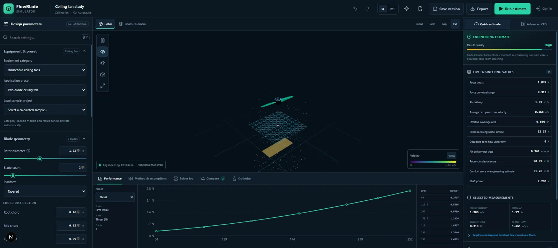Open the Performance tab
The image size is (558, 248).
(110, 179)
